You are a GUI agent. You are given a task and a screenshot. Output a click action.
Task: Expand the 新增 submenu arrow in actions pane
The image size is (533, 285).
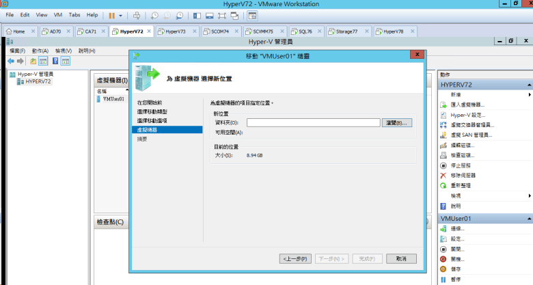point(530,94)
